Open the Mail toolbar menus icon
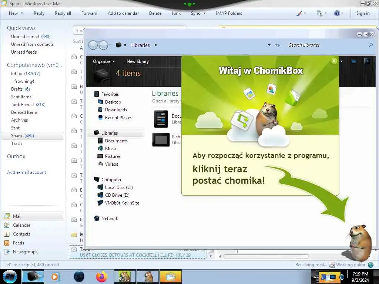 (x=319, y=13)
